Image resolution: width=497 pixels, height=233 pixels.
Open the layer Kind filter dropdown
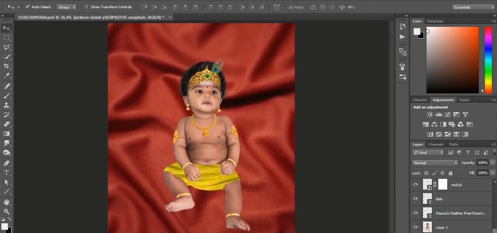pyautogui.click(x=428, y=152)
